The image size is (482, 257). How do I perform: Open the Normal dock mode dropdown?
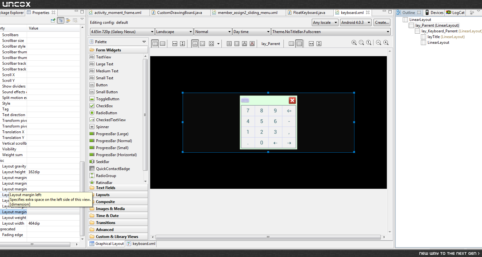point(213,32)
